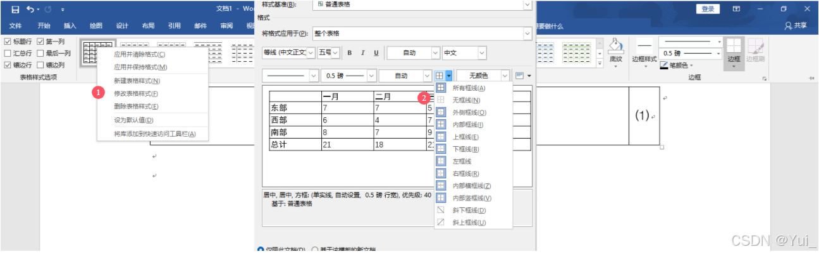Screen dimensions: 819x254
Task: Toggle the 镶边行 checkbox
Action: coord(8,64)
